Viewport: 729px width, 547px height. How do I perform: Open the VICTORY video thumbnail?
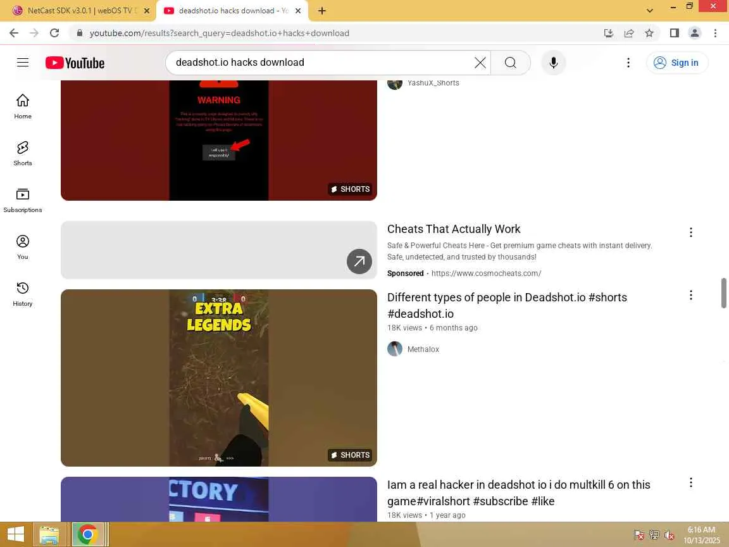(218, 499)
